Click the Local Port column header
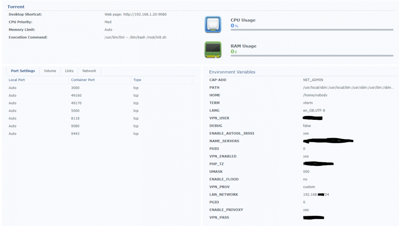Image resolution: width=399 pixels, height=226 pixels. 38,80
